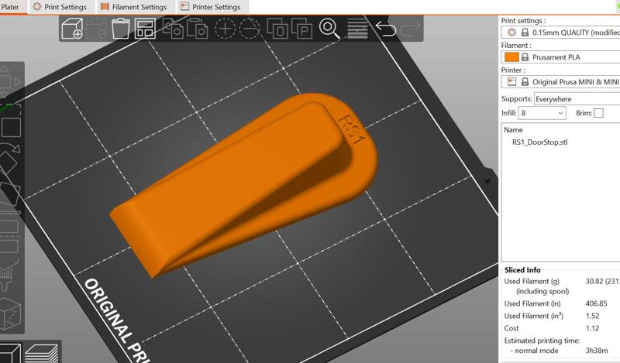620x363 pixels.
Task: Open the Print Settings tab
Action: coord(60,7)
